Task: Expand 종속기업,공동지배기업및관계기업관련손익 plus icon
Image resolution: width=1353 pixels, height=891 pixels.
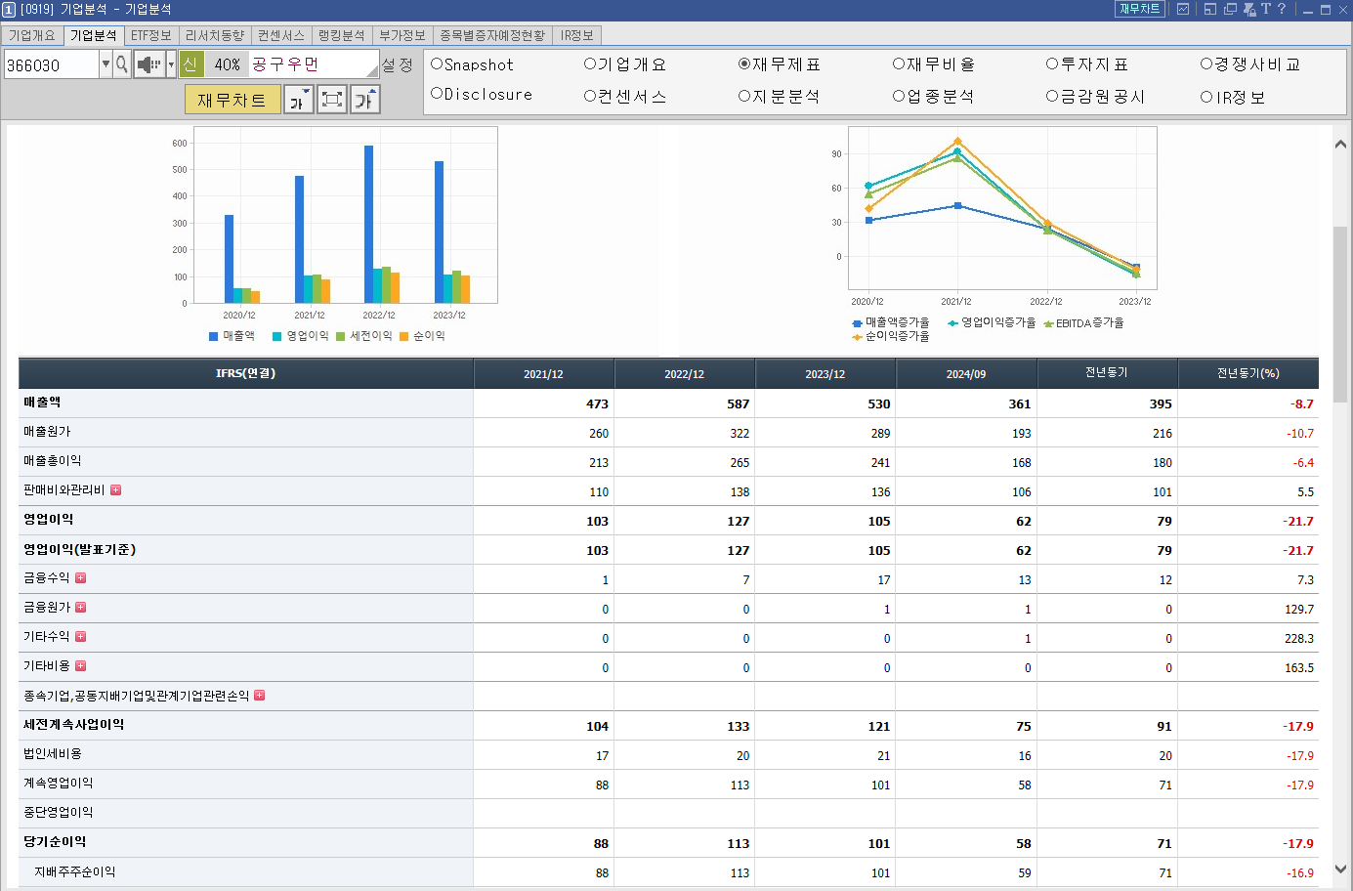Action: point(259,696)
